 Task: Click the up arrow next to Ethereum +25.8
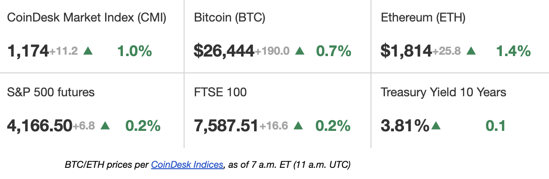click(x=471, y=51)
